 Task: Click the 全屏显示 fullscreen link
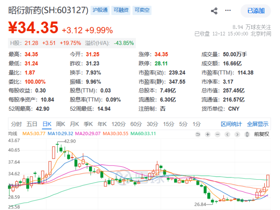(x=258, y=124)
